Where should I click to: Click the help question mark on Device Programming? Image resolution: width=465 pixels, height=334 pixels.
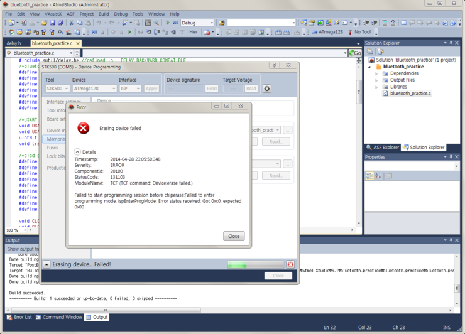pos(275,65)
